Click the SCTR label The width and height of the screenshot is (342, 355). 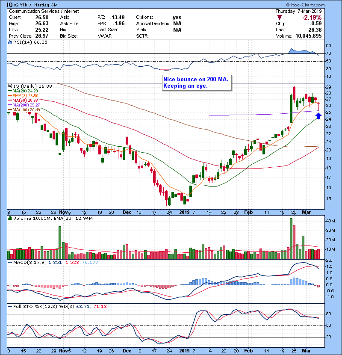click(x=142, y=36)
